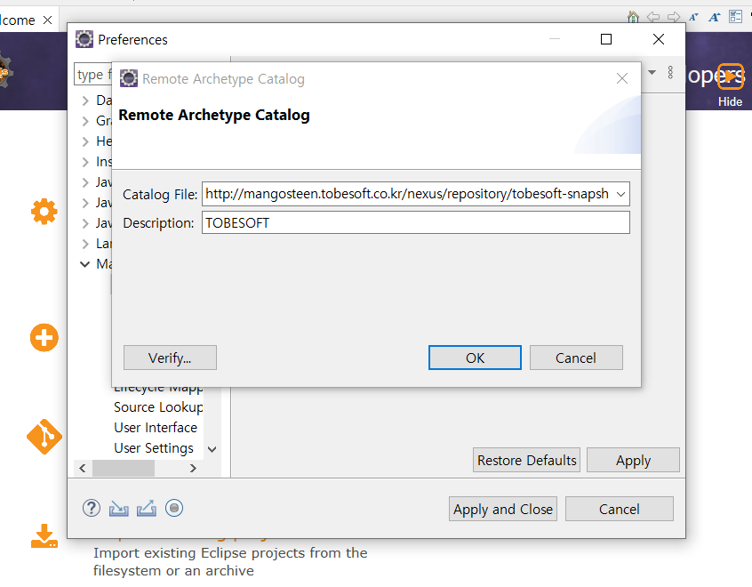
Task: Click the orange Hide workbench icon
Action: pyautogui.click(x=731, y=76)
